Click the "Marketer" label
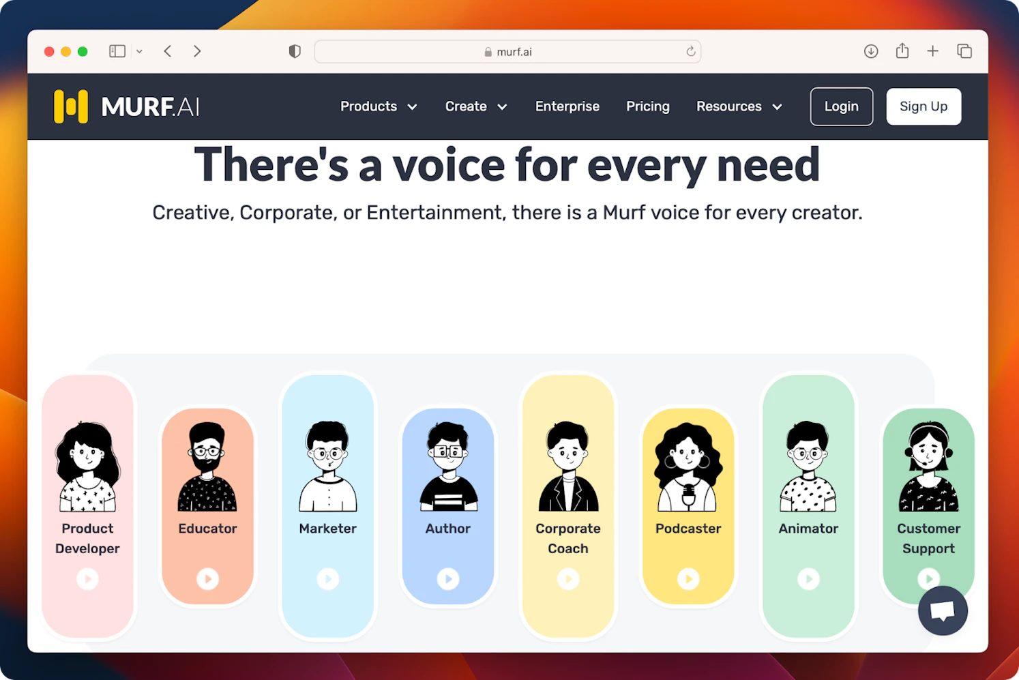Viewport: 1019px width, 680px height. 328,529
